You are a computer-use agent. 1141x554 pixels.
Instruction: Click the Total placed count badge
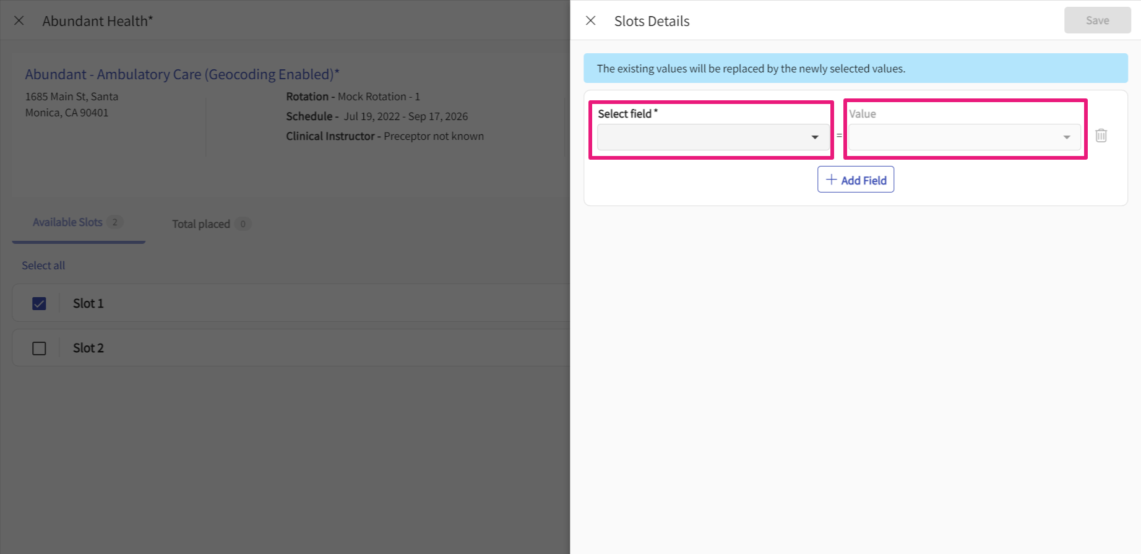click(x=243, y=224)
